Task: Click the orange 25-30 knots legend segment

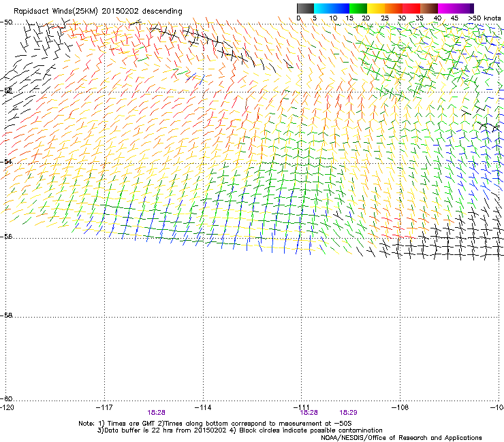Action: [x=394, y=8]
